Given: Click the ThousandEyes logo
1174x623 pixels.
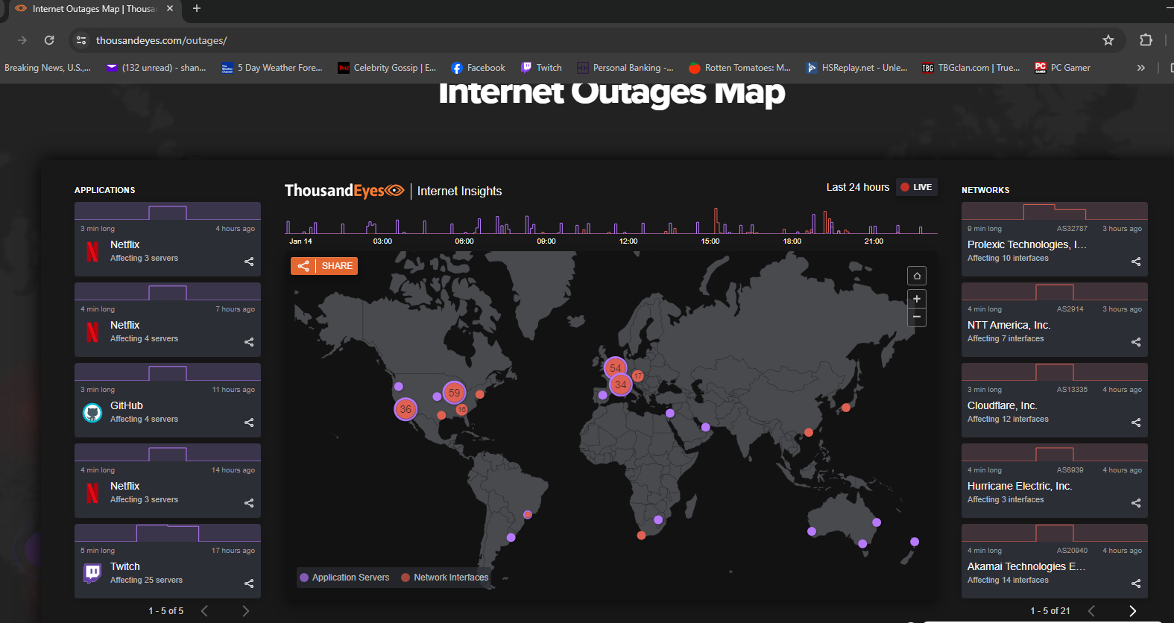Looking at the screenshot, I should pos(344,191).
